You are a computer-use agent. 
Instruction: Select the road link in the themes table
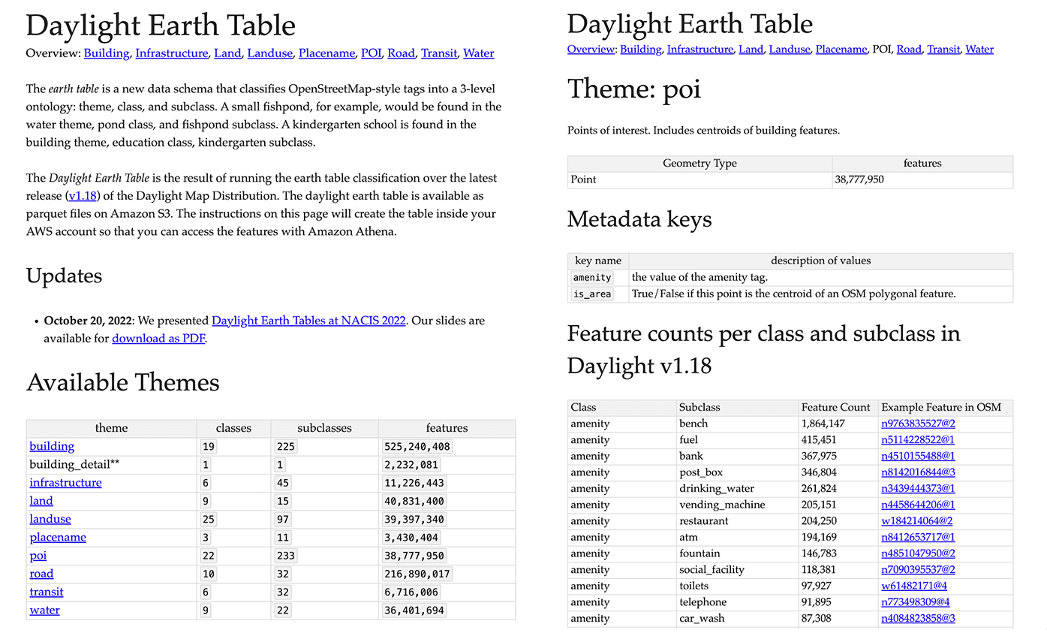point(41,574)
